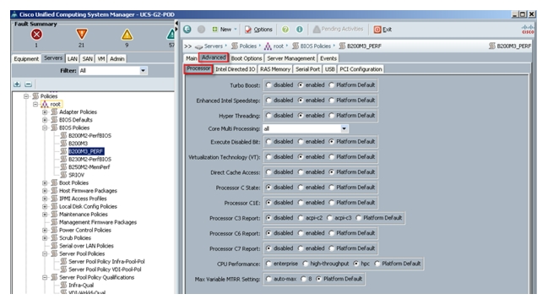Click Collapse All minus icon
This screenshot has height=305, width=548.
point(29,84)
